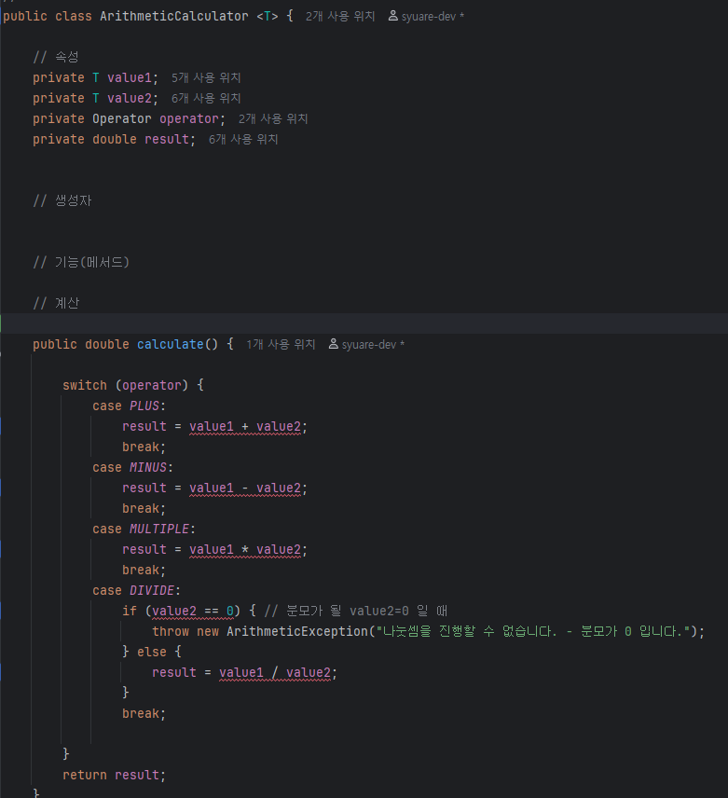Click the Operator type in the operator field declaration
The height and width of the screenshot is (798, 728).
click(x=121, y=118)
